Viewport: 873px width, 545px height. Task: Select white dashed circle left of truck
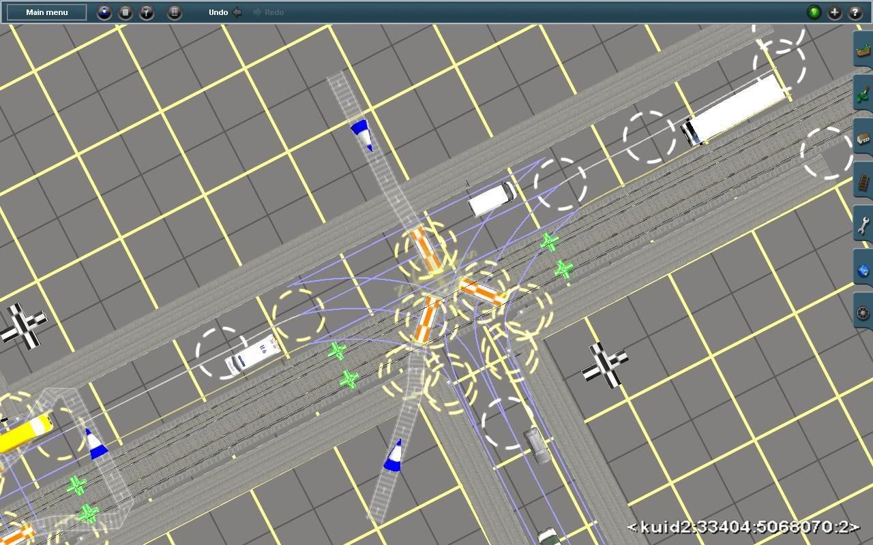649,138
